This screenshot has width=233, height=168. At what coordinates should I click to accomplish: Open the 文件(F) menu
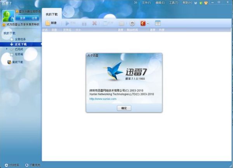(x=146, y=3)
